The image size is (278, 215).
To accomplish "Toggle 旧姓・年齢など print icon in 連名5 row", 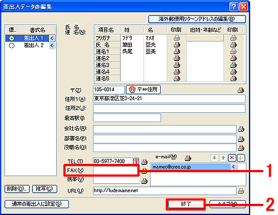I will coord(234,78).
